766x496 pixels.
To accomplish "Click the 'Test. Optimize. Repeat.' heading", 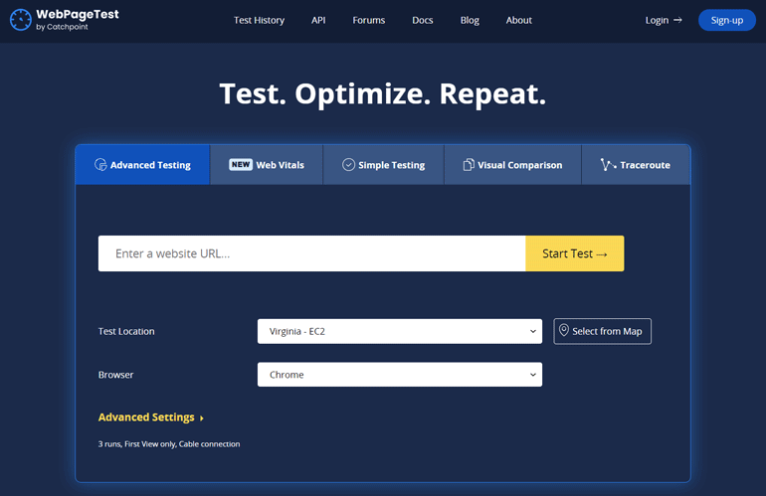I will coord(383,93).
